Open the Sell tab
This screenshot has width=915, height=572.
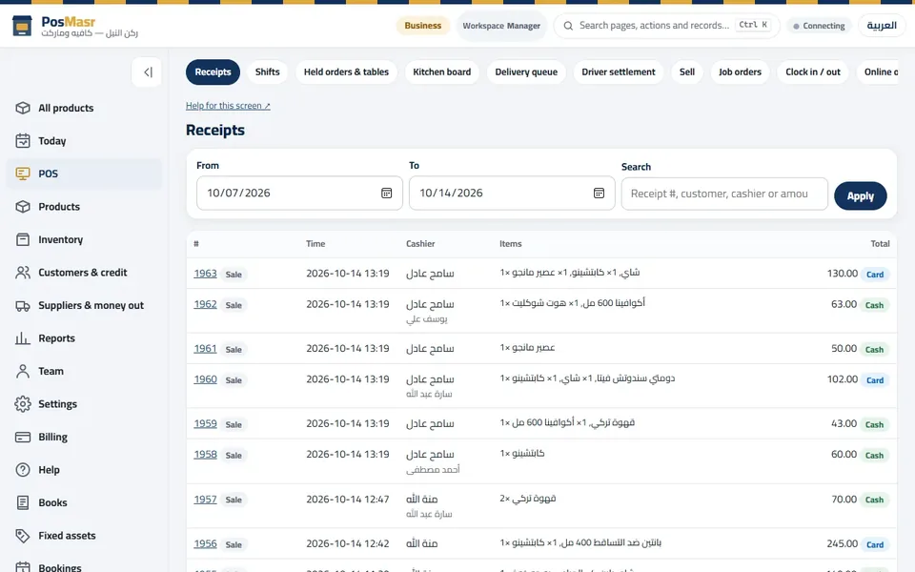click(687, 71)
